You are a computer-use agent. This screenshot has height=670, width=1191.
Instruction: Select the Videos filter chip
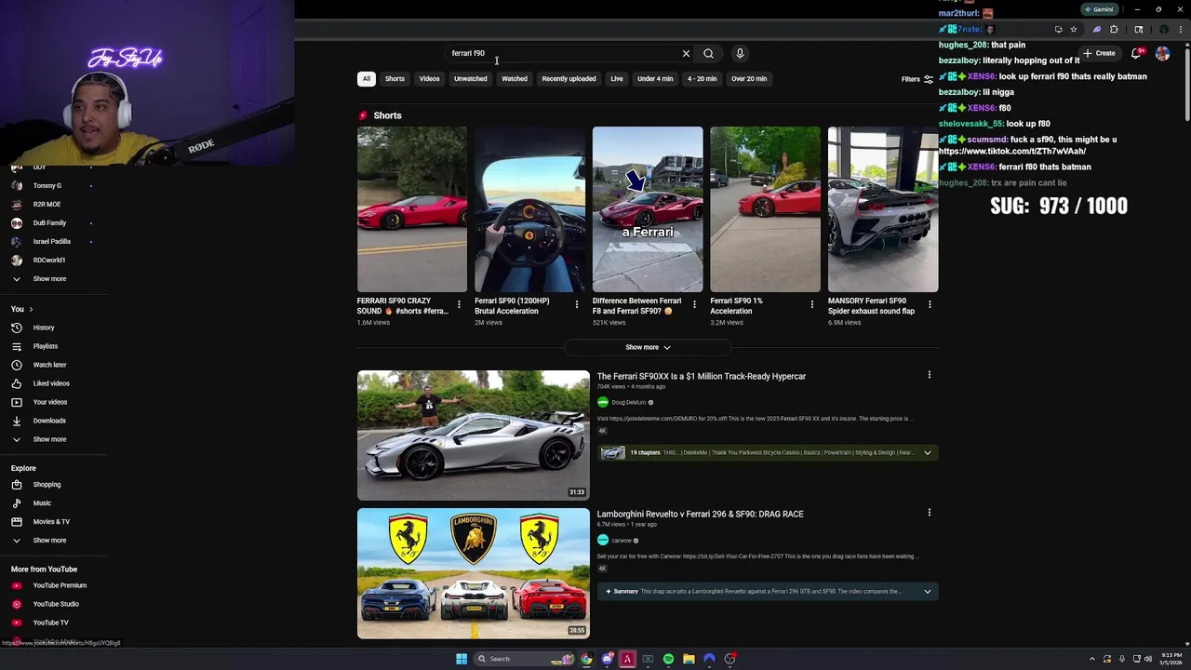click(x=429, y=78)
